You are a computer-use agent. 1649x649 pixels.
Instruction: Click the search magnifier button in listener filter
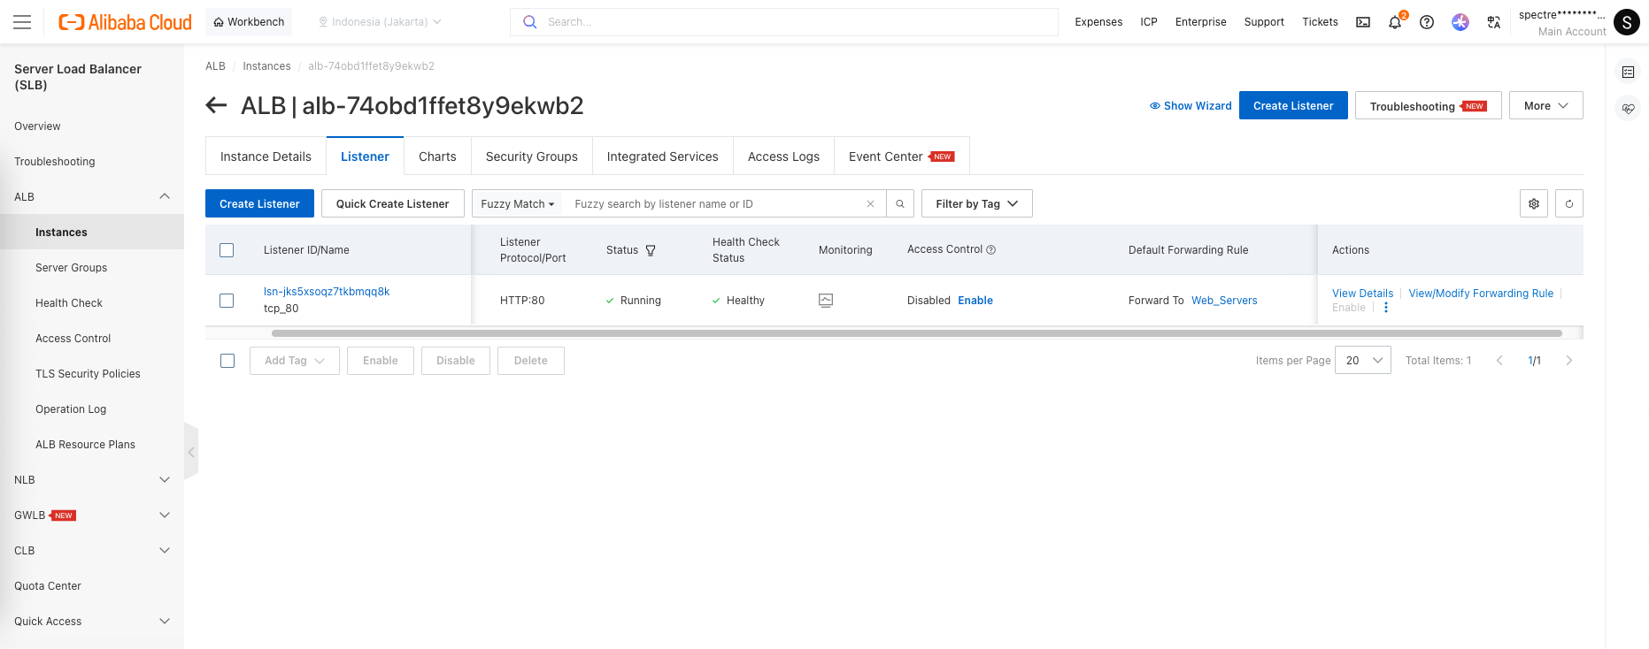coord(900,204)
